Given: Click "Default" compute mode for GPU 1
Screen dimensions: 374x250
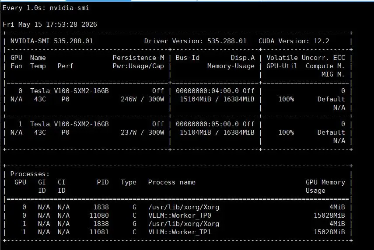Looking at the screenshot, I should coord(331,132).
